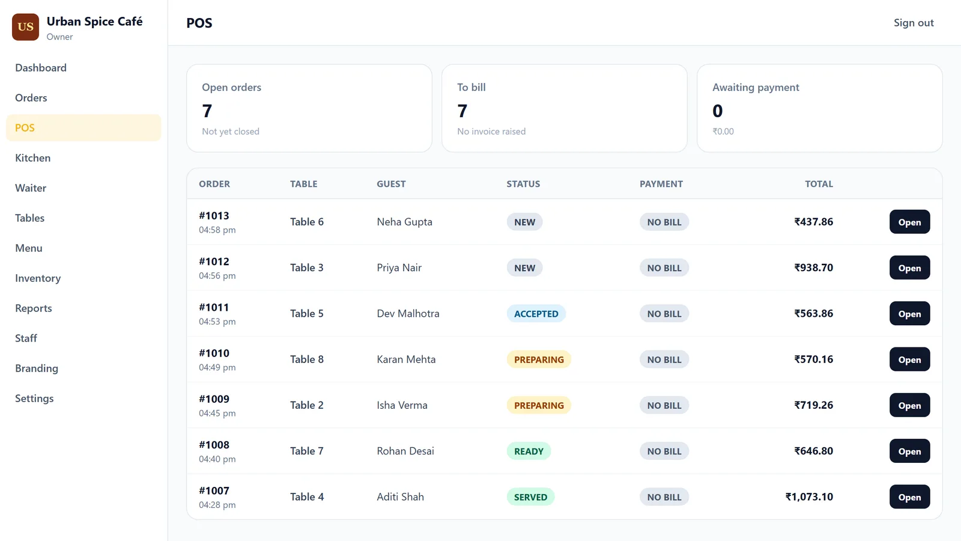Click NO BILL badge for Table 4

tap(664, 497)
